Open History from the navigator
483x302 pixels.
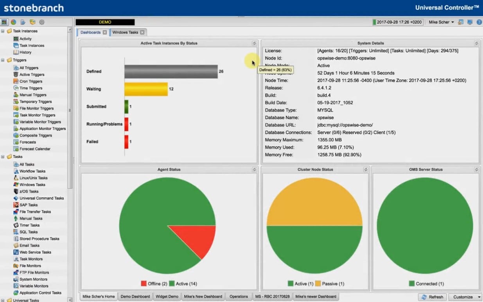coord(25,52)
